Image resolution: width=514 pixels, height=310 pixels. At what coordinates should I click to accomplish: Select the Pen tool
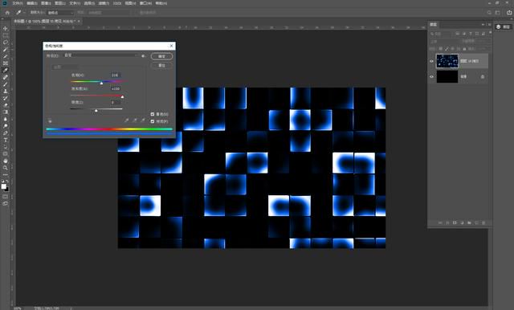click(6, 133)
